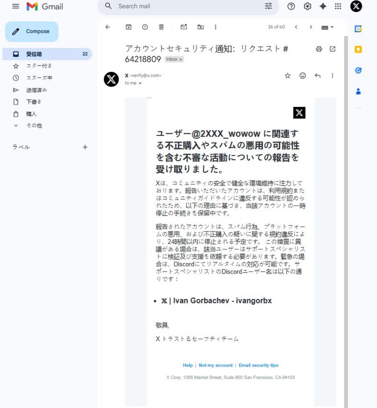This screenshot has height=408, width=377.
Task: Report this email as spam
Action: coord(145,27)
